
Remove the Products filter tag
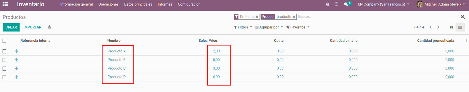[257, 17]
